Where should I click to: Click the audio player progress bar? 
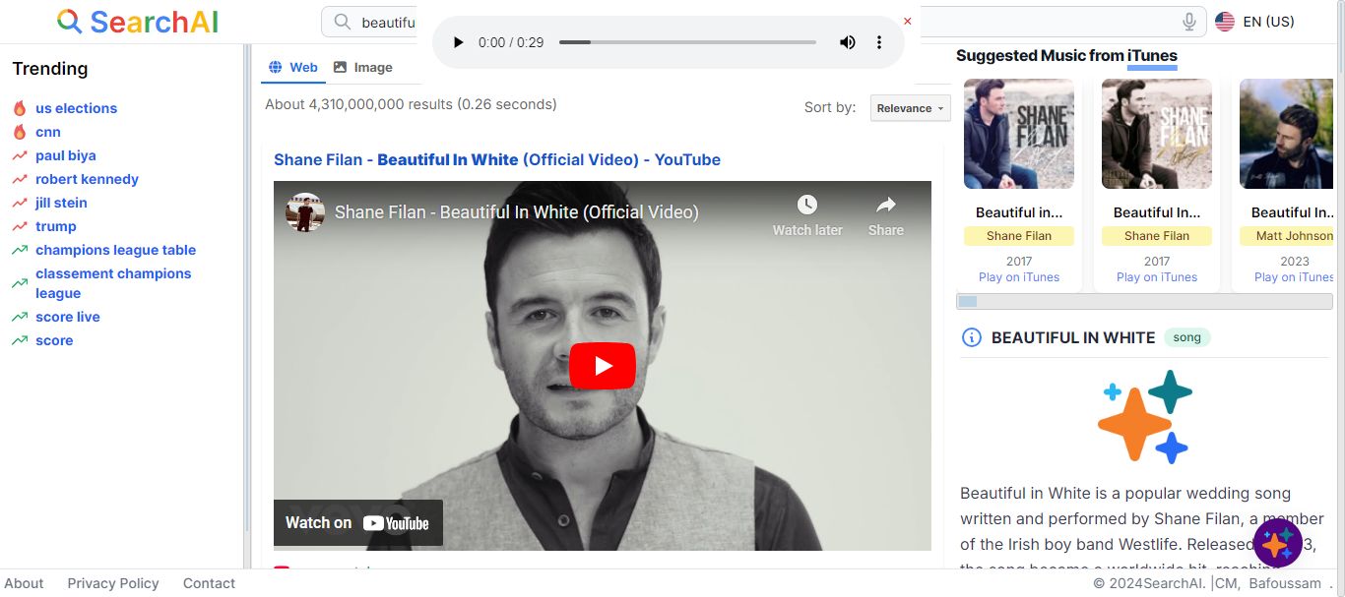coord(687,42)
